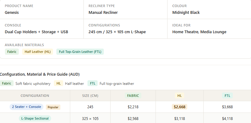Choose the Full Top-Grain Leather (FTL) tag
The width and height of the screenshot is (251, 123).
pyautogui.click(x=80, y=52)
